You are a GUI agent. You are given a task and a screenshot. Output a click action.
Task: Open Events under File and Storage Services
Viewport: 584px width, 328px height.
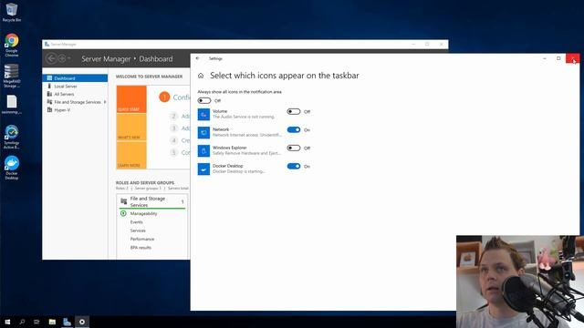pos(136,222)
